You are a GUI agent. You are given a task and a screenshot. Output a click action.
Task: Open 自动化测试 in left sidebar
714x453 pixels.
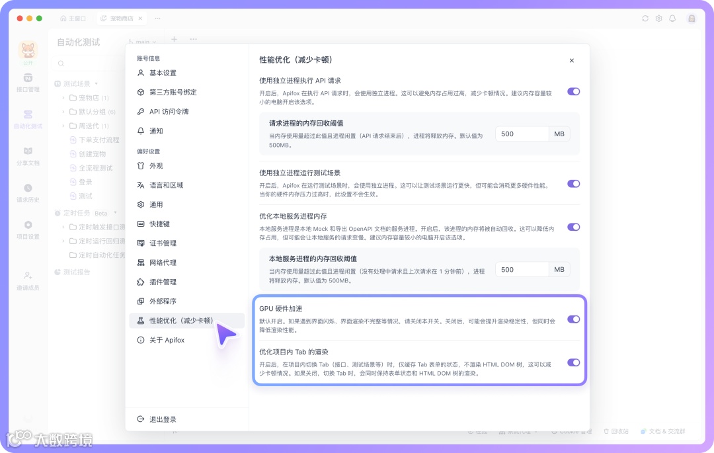pyautogui.click(x=28, y=119)
